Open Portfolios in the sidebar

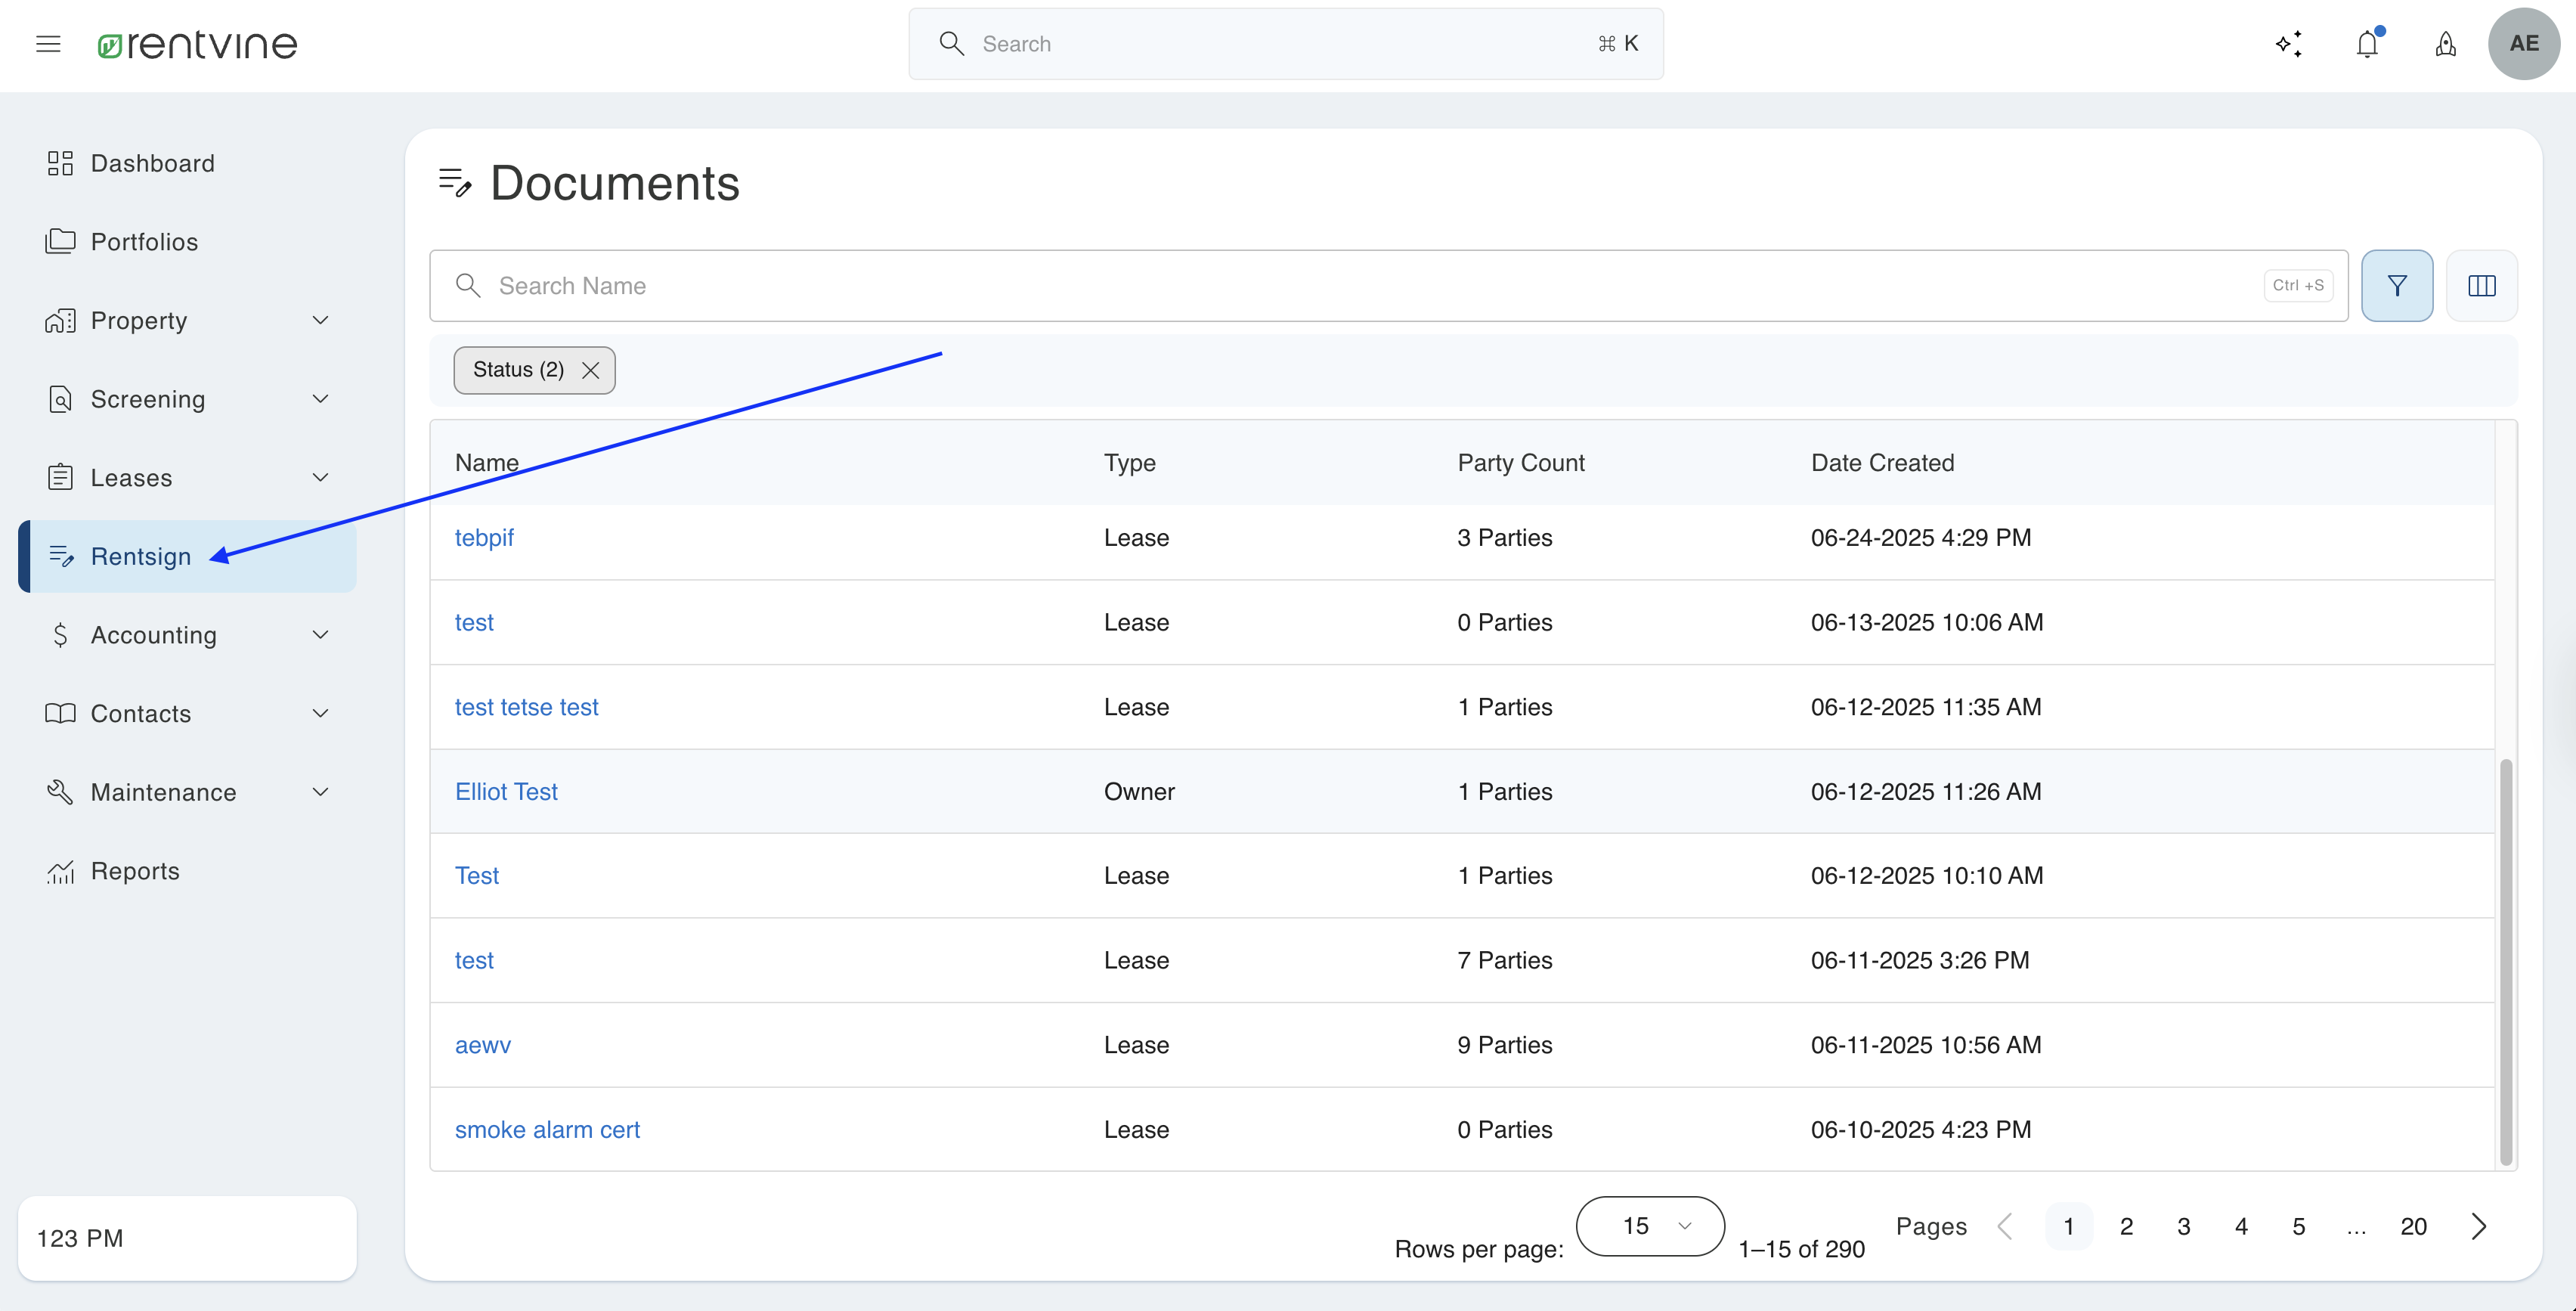187,241
